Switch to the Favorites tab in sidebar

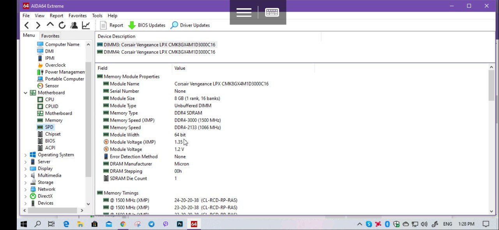coord(50,36)
